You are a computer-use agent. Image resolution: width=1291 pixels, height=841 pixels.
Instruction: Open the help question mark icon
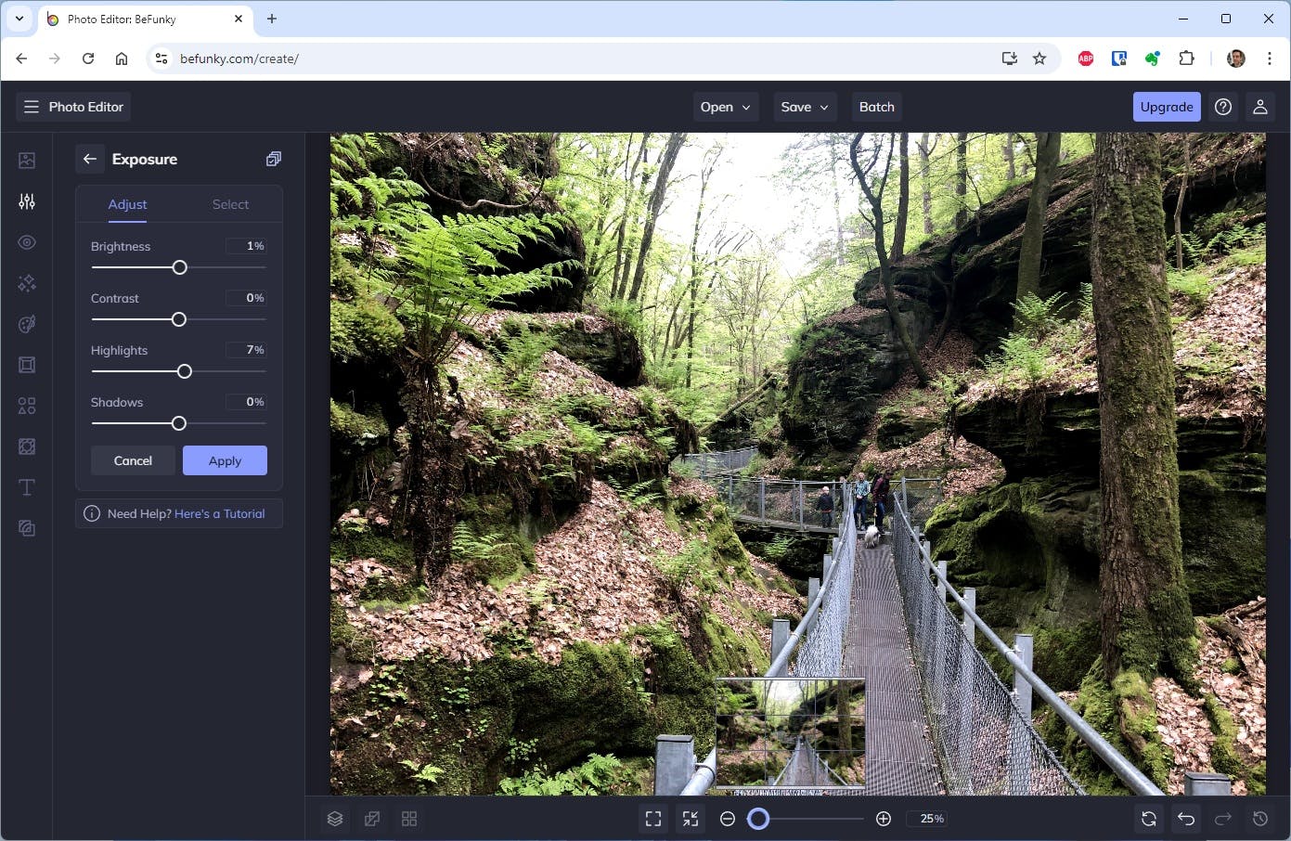(1223, 107)
